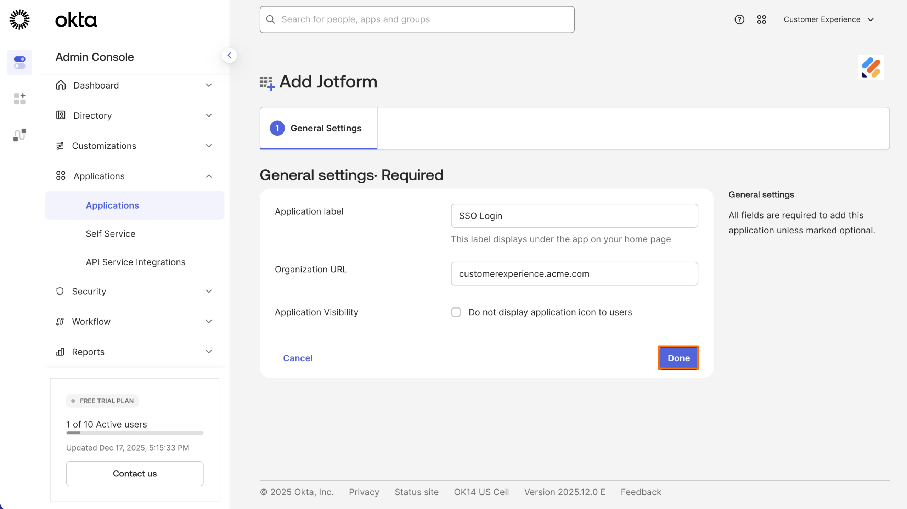Click the workflow connector icon in left rail
Screen dimensions: 907x509
19,135
